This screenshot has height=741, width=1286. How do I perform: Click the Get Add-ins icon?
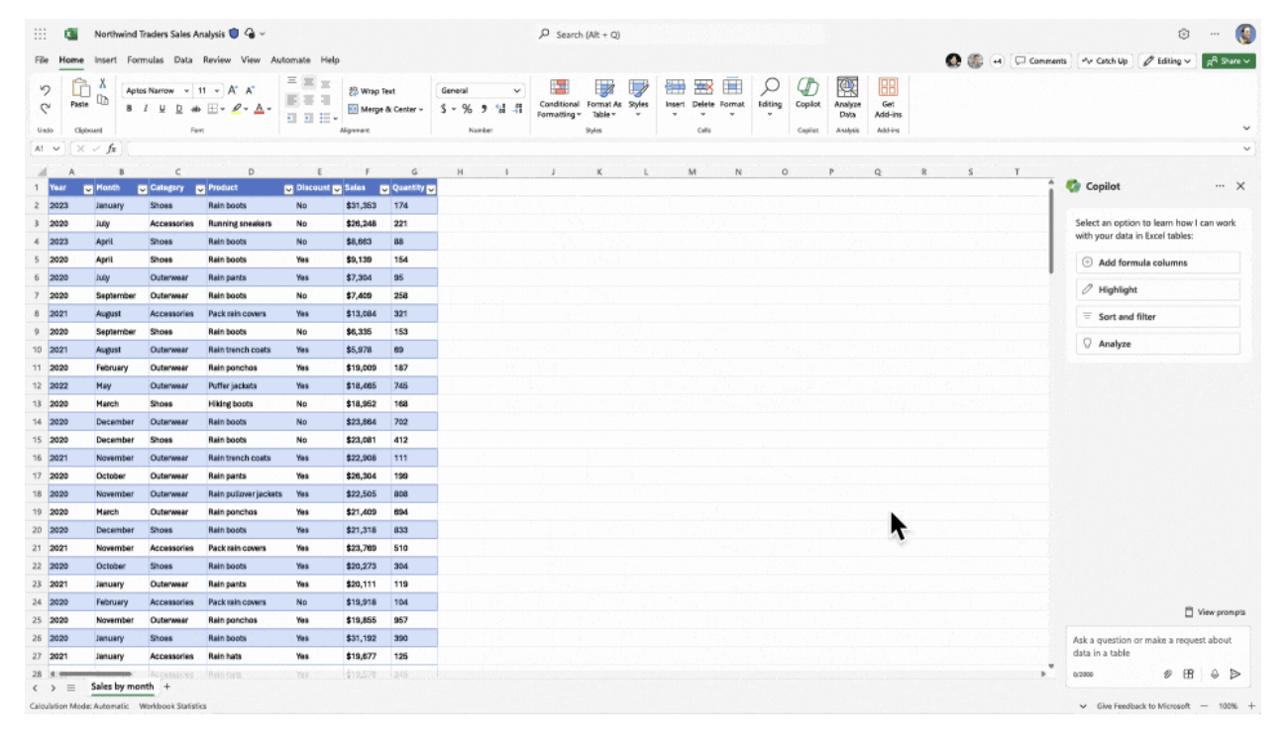tap(888, 88)
